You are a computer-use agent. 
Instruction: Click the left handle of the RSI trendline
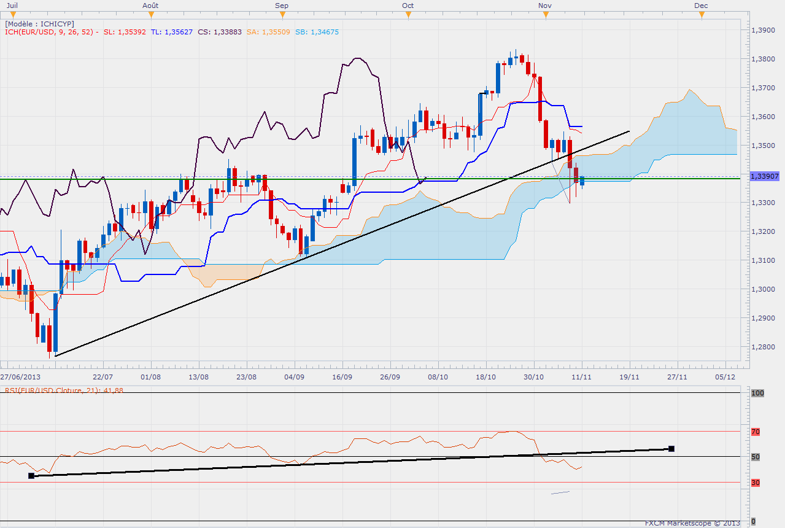click(31, 475)
